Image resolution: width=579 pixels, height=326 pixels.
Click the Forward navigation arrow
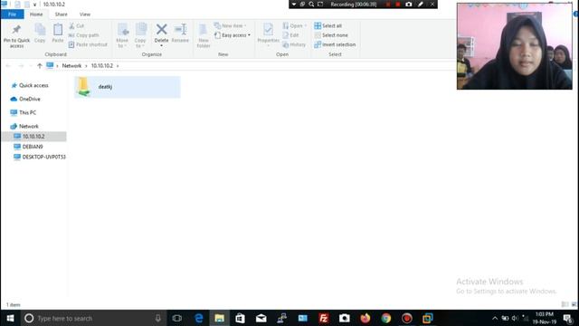[21, 66]
